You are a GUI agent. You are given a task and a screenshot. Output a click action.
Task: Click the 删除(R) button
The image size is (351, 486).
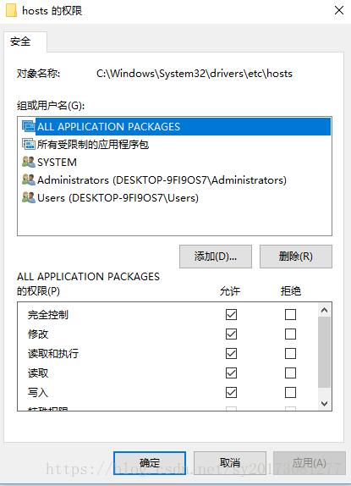(296, 257)
